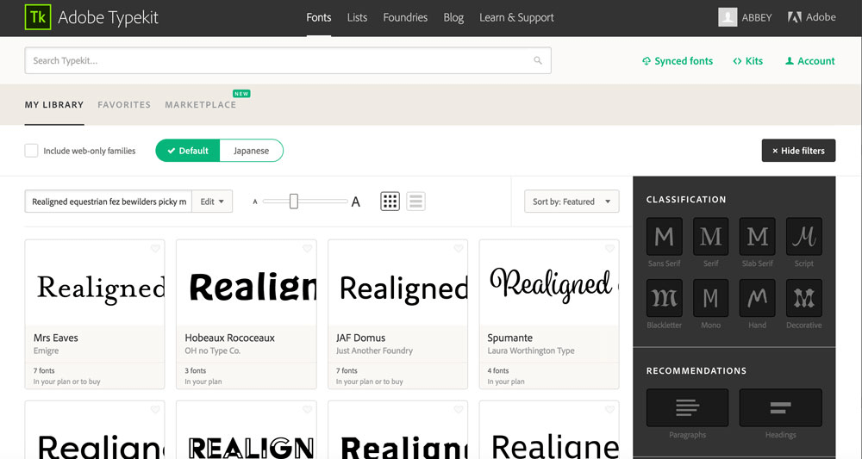Open the Spumante font preview
Screen dimensions: 862x459
click(x=549, y=283)
